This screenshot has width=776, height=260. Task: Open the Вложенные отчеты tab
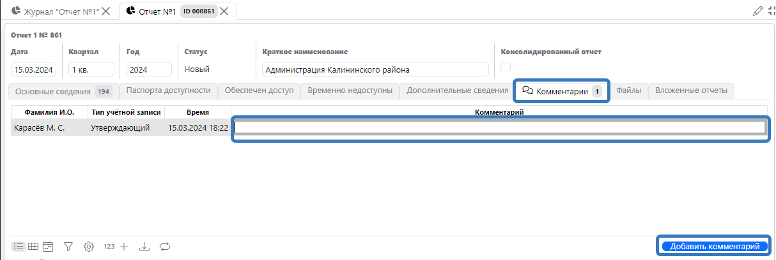tap(691, 90)
